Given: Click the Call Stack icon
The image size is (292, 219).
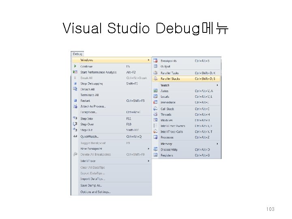Looking at the screenshot, I should tap(155, 109).
